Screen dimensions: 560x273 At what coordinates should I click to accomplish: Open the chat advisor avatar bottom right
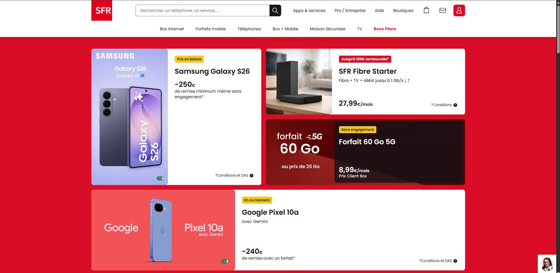coord(547,264)
